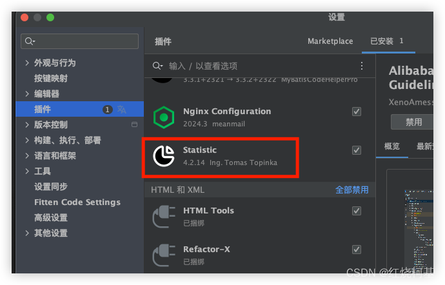Click the magnifier icon in settings search box
The image size is (445, 285).
pos(30,41)
